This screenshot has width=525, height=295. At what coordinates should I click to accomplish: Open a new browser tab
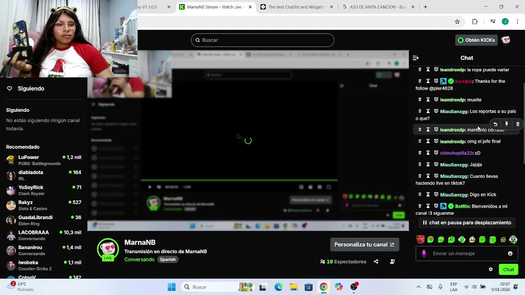pos(425,7)
